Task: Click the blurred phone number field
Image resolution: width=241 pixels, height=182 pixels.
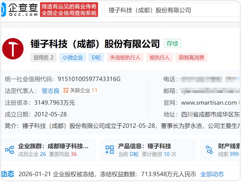Action: pyautogui.click(x=202, y=79)
